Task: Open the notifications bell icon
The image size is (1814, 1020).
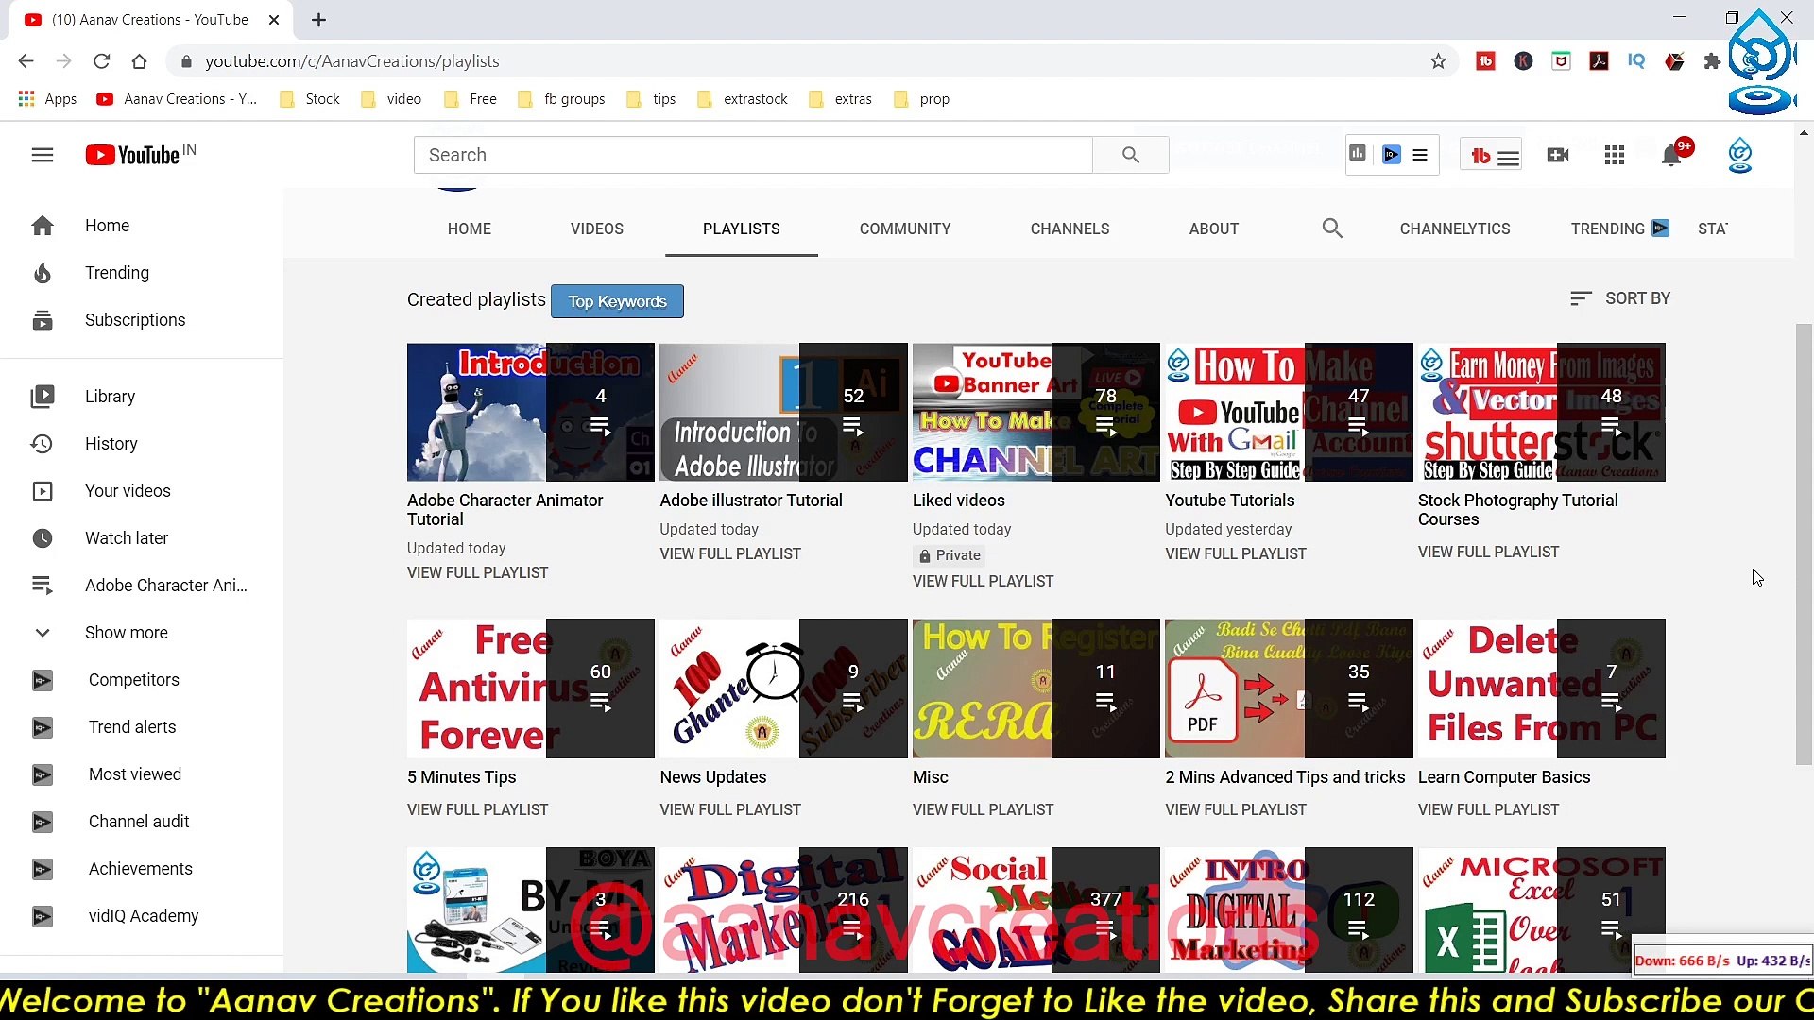Action: (1670, 155)
